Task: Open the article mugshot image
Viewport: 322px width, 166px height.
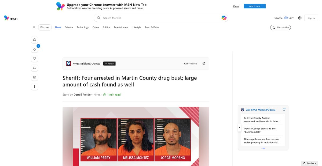Action: point(136,137)
